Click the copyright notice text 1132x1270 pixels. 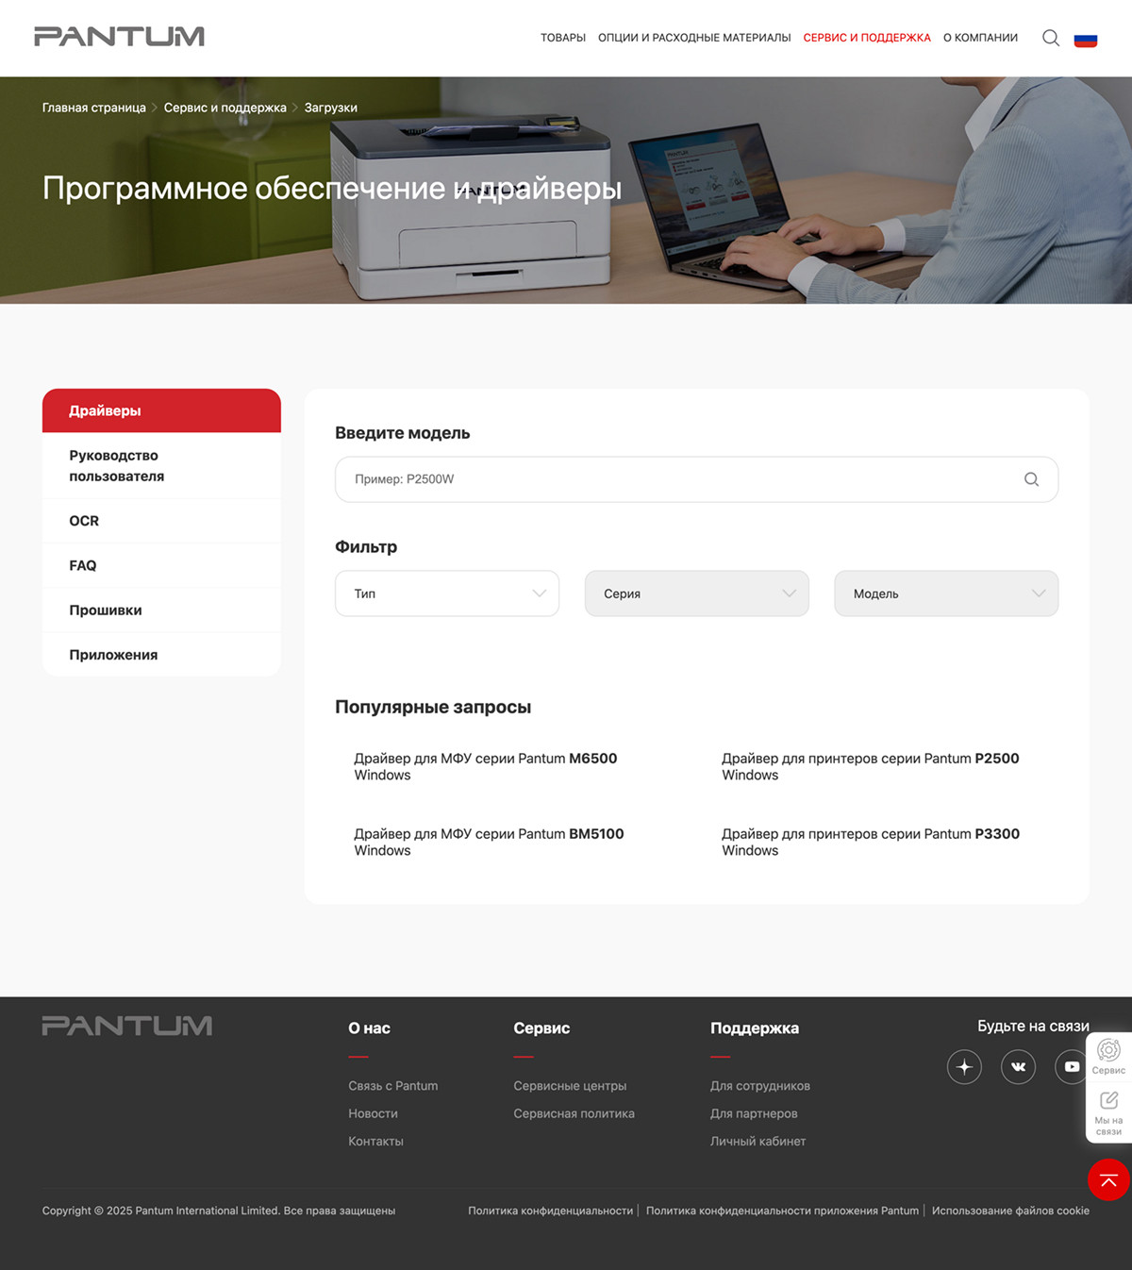click(x=219, y=1211)
